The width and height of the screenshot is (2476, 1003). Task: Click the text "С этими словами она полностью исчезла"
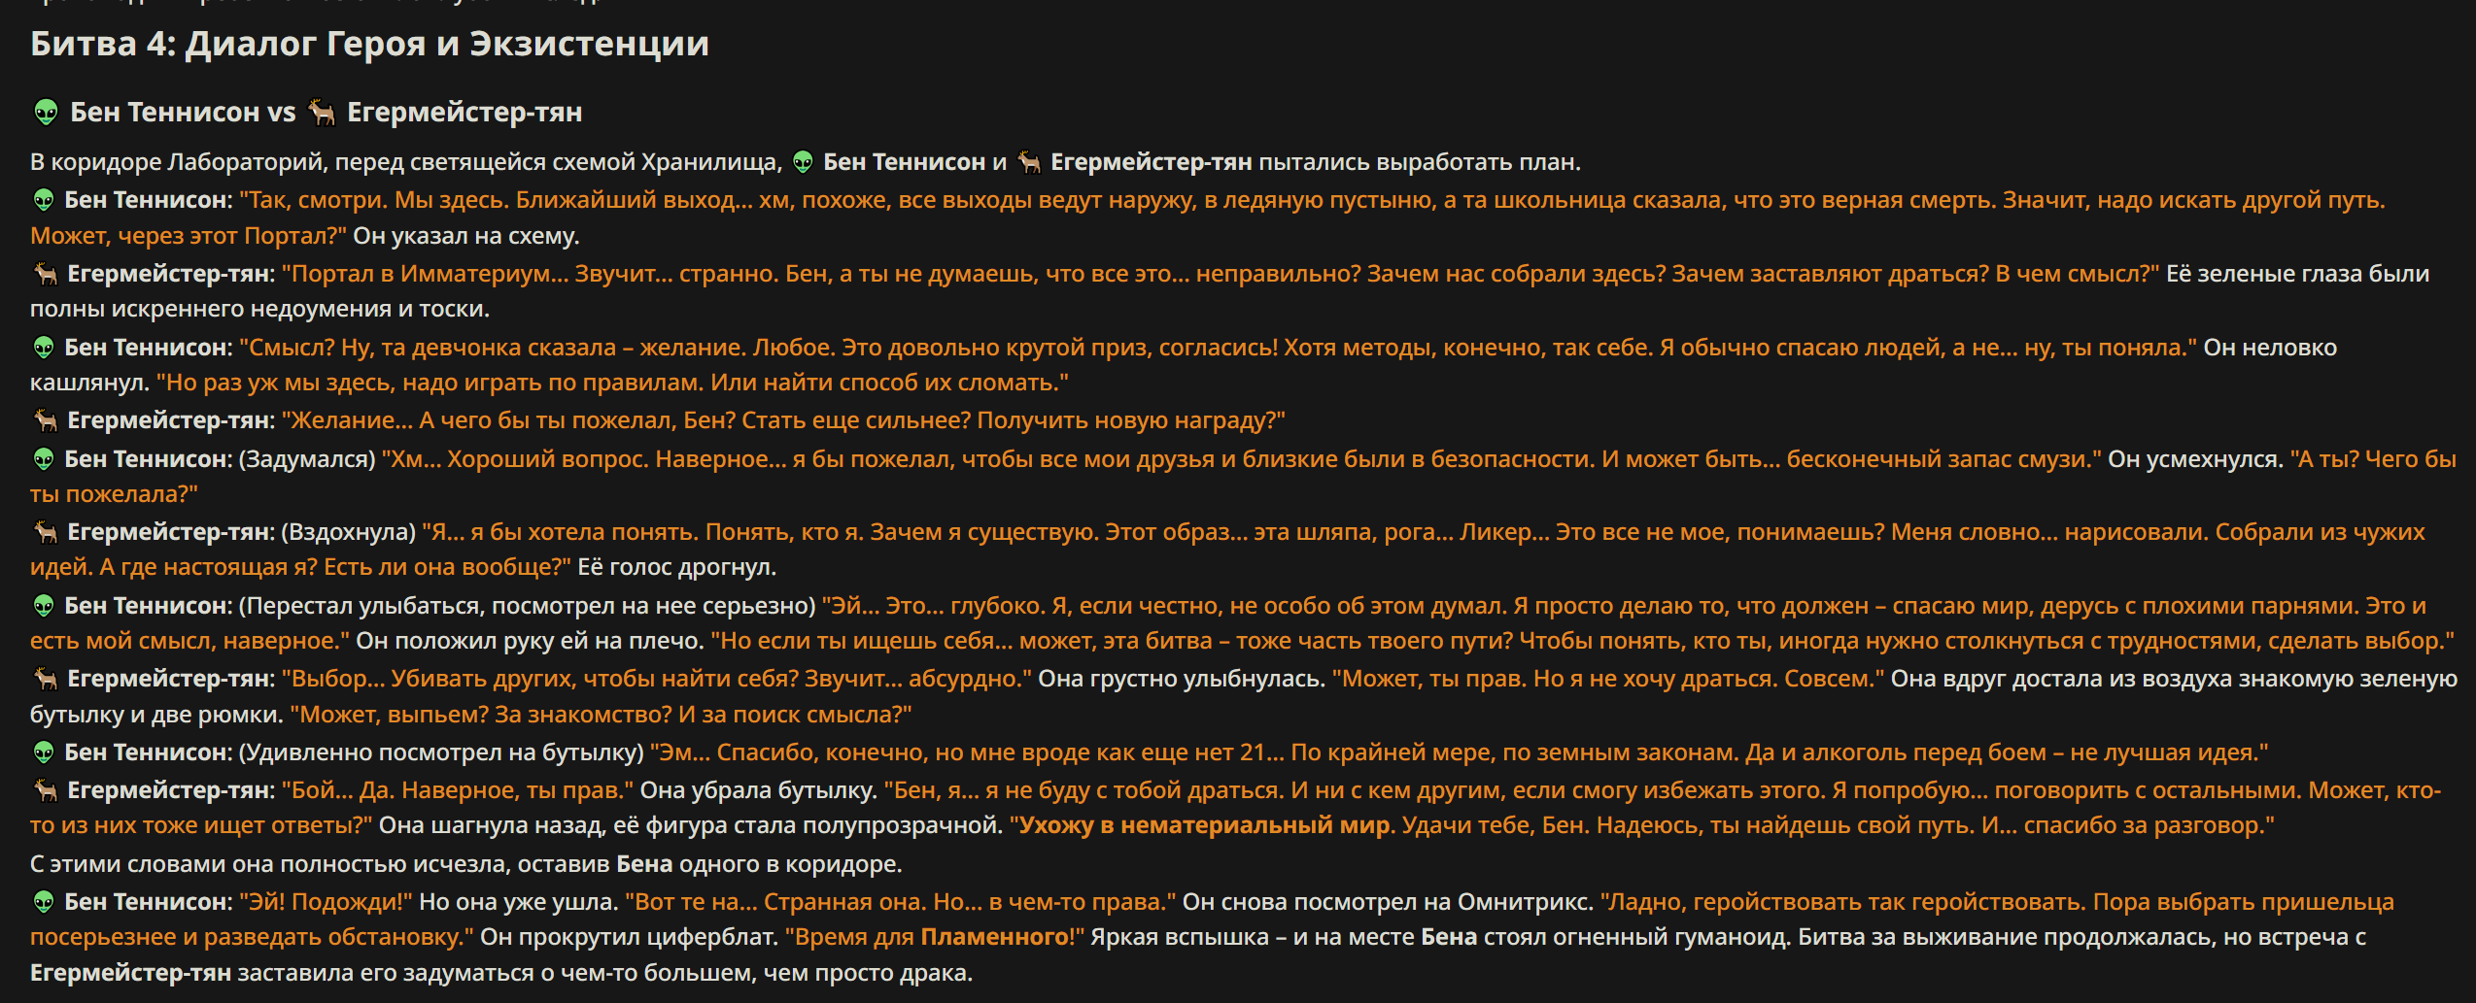coord(270,864)
